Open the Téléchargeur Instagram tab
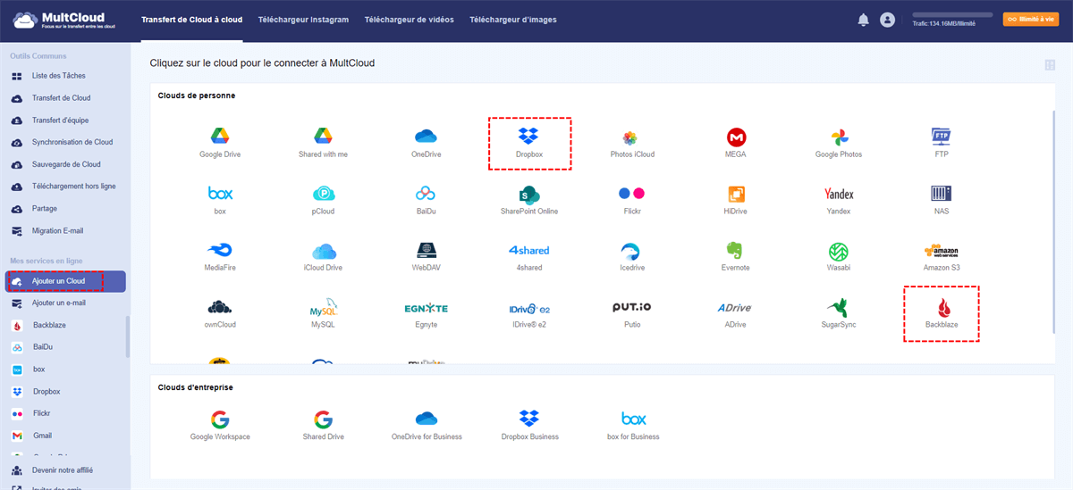The image size is (1073, 490). click(x=303, y=20)
